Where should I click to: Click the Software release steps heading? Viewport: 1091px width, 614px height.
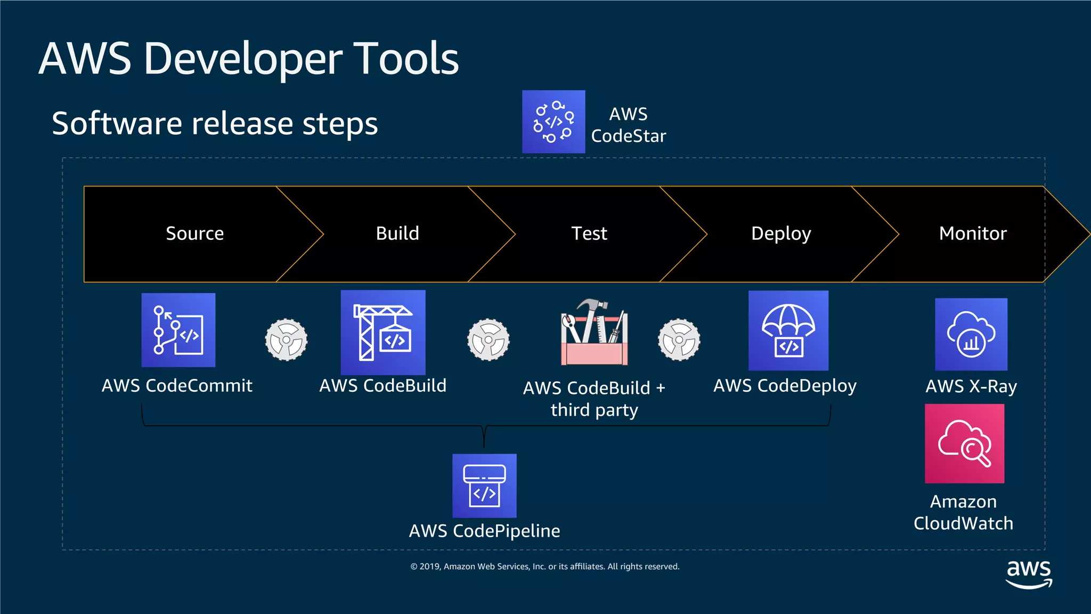pos(215,123)
